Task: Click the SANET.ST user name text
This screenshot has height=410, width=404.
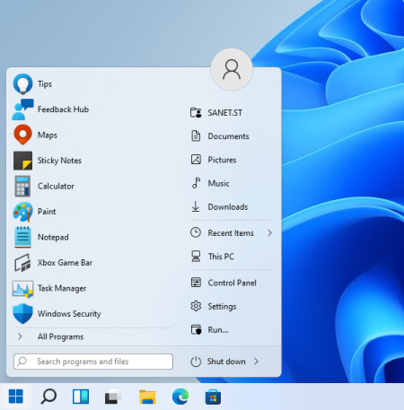Action: tap(225, 113)
